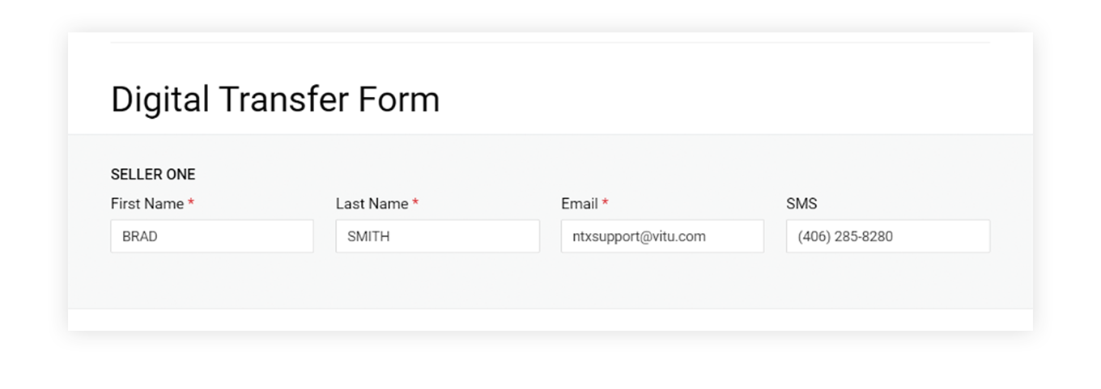Screen dimensions: 1101x389
Task: Click the Digital Transfer Form heading
Action: [x=275, y=99]
